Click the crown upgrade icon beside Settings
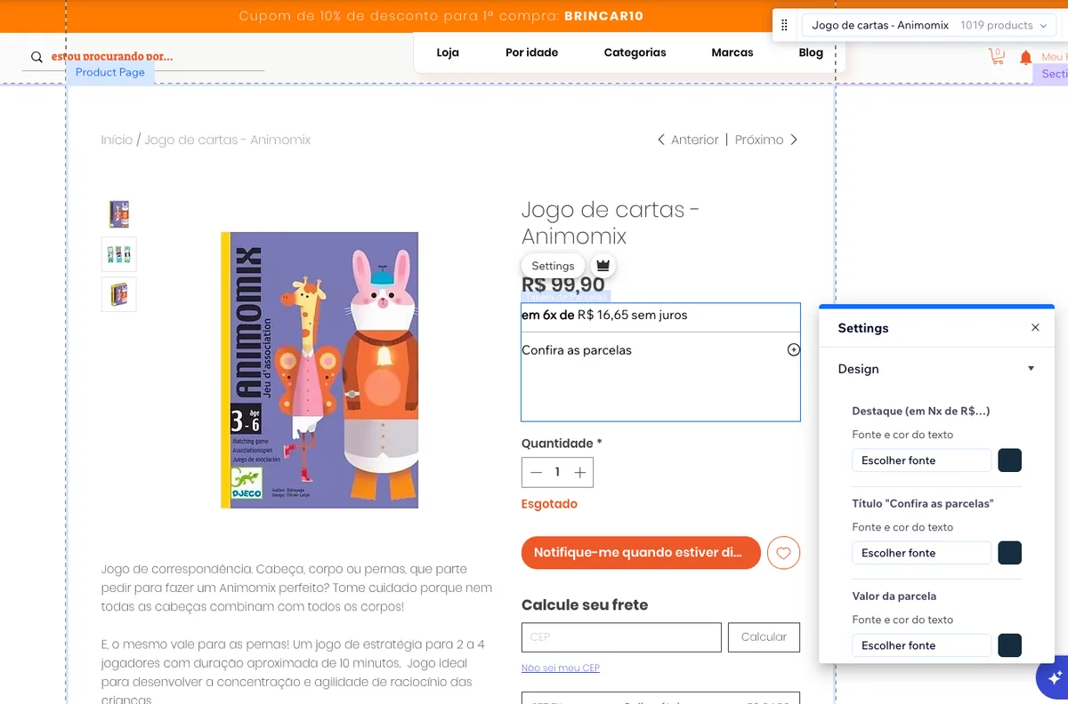The image size is (1068, 704). coord(603,266)
